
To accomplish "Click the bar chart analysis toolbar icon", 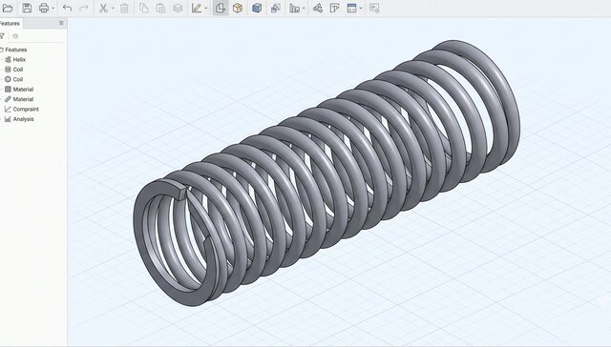I will pos(295,9).
